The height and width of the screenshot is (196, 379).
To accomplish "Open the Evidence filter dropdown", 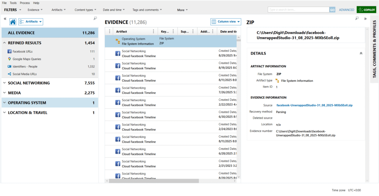I will point(35,10).
